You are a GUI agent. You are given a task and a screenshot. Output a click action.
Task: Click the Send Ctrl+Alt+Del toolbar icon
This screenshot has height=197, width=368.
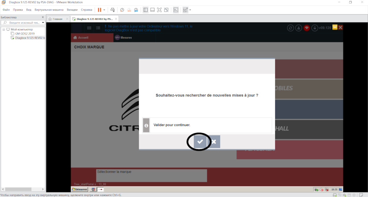pos(113,10)
